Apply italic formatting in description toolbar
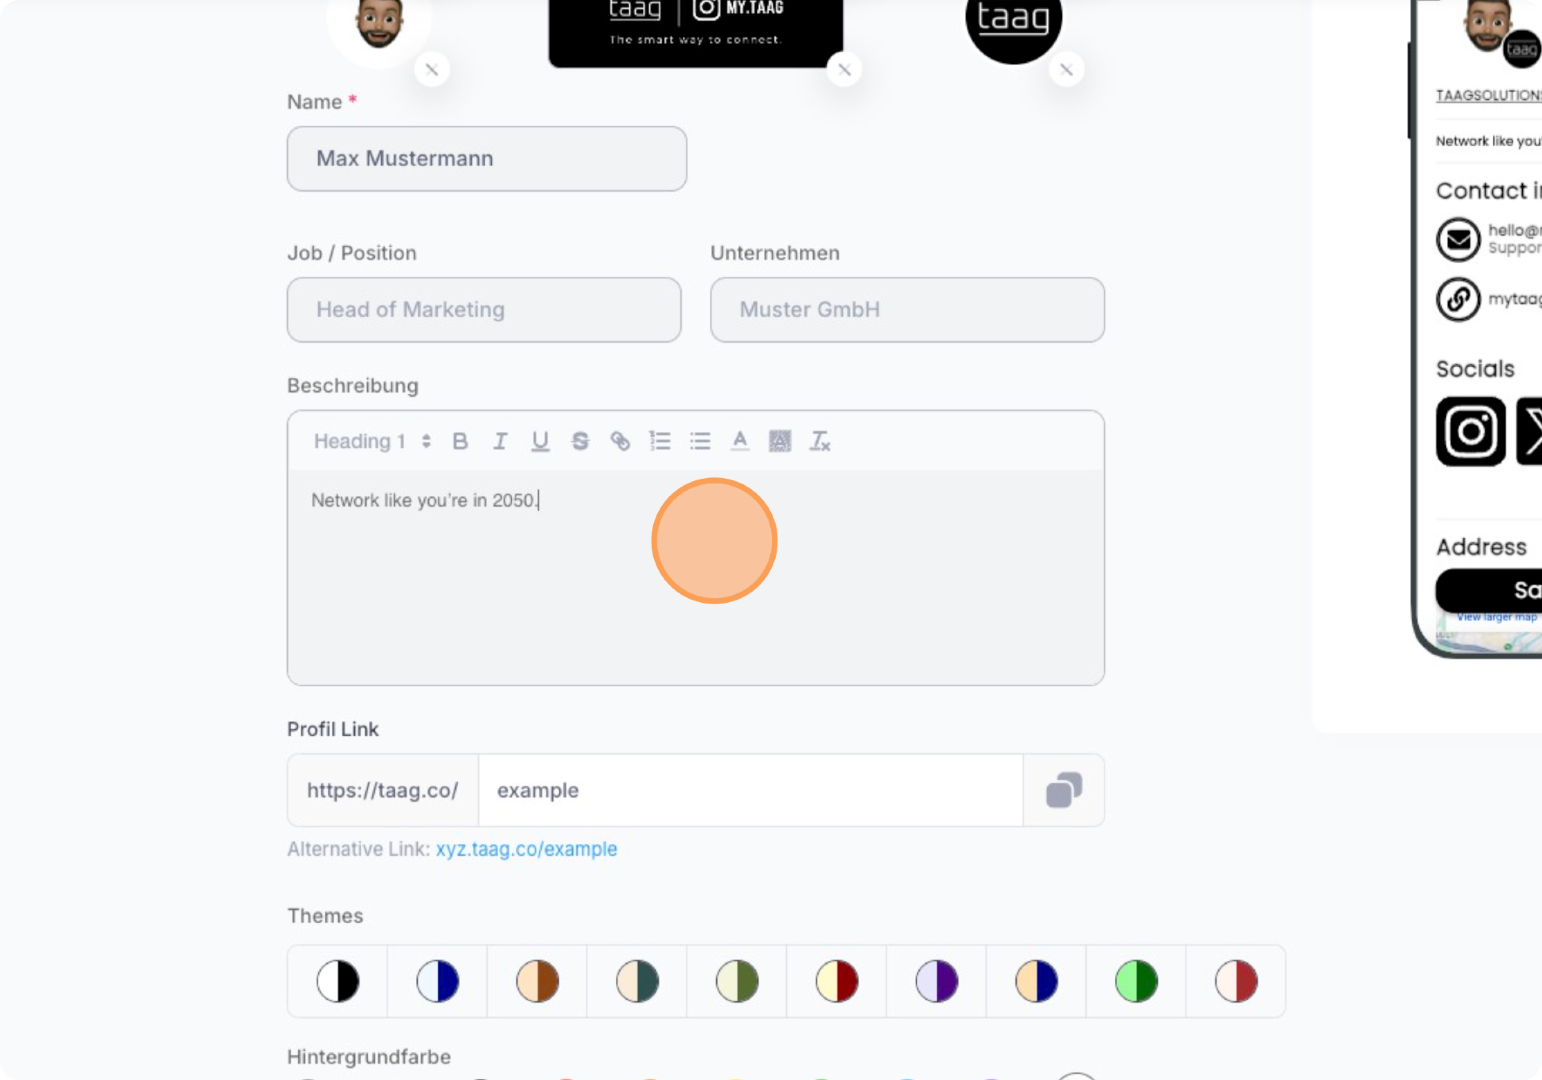Image resolution: width=1542 pixels, height=1080 pixels. pos(500,441)
